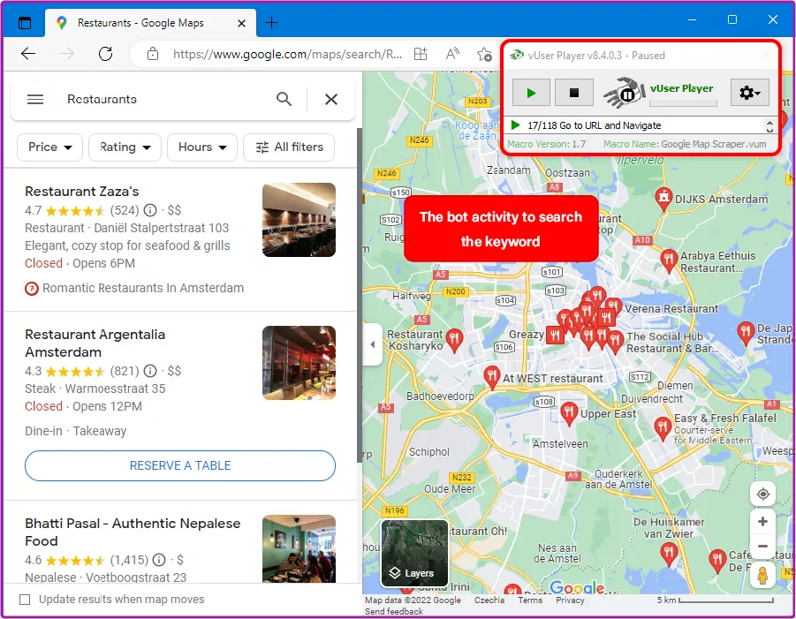Click Bhatti Pasal photo thumbnail

pos(299,548)
